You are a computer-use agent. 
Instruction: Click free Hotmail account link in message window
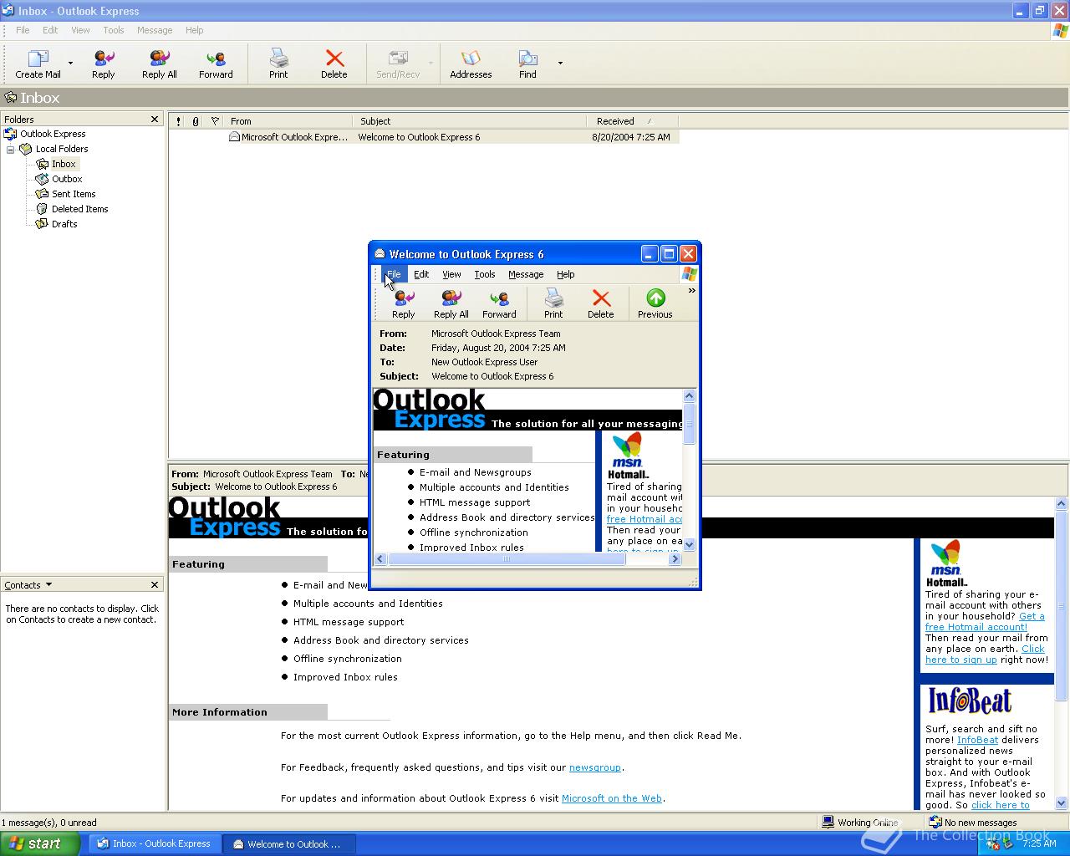tap(644, 519)
